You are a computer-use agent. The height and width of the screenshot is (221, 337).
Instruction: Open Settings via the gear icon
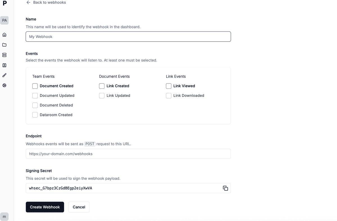tap(4, 85)
